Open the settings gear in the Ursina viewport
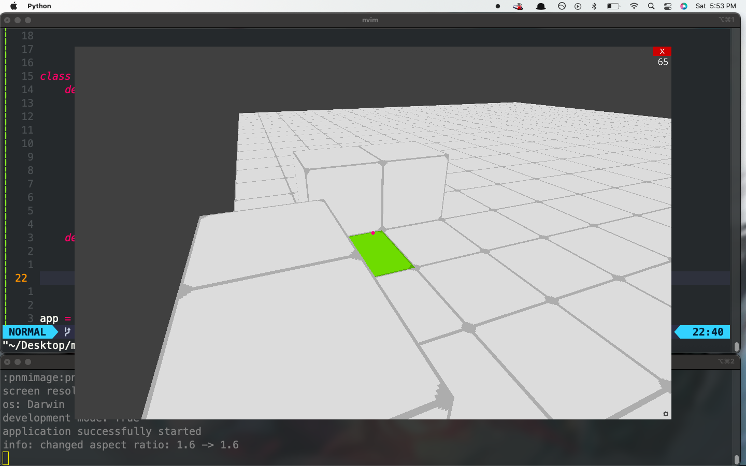 (665, 414)
